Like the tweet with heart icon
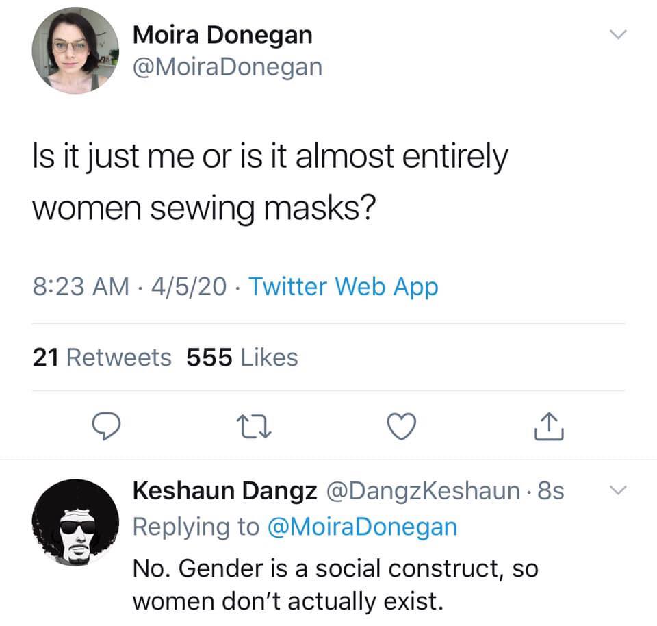 coord(402,426)
